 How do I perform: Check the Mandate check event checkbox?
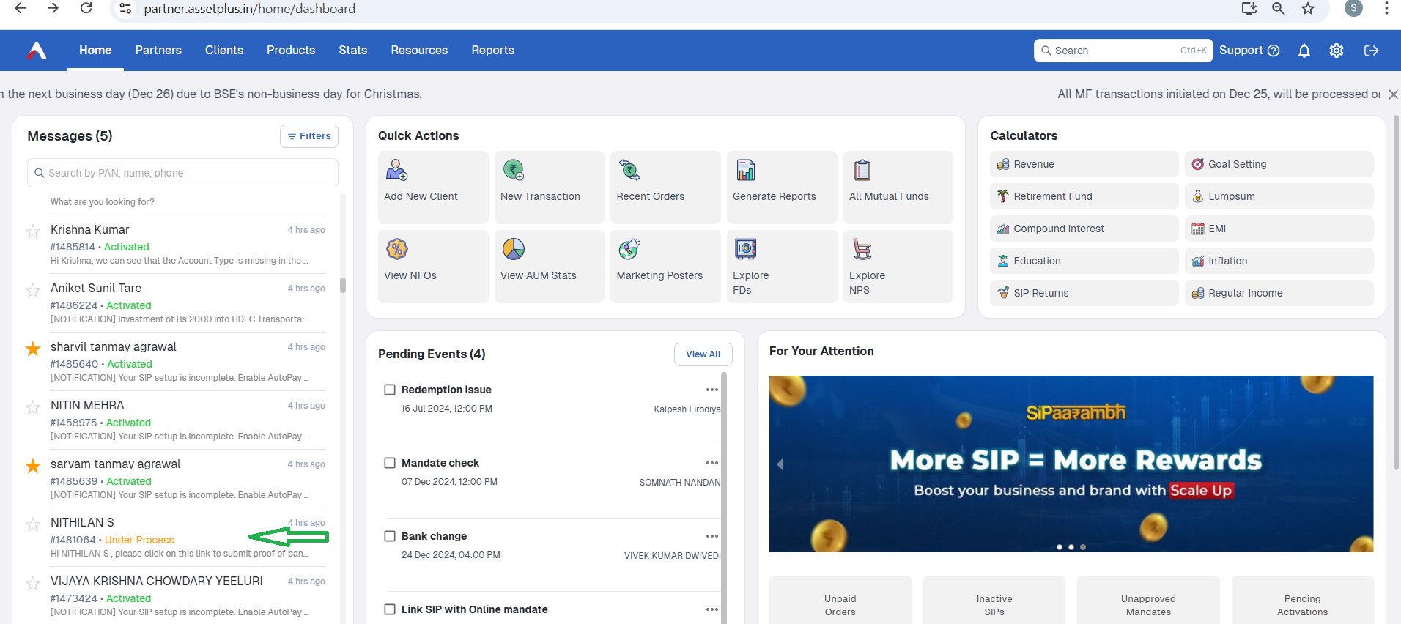pyautogui.click(x=390, y=463)
